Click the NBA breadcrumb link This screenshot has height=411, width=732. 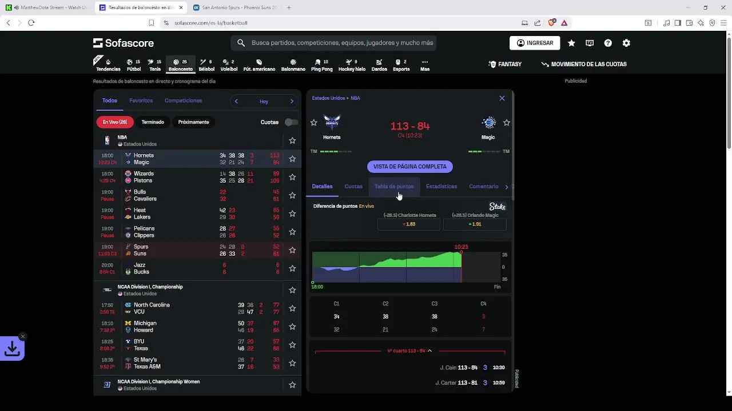pos(356,98)
